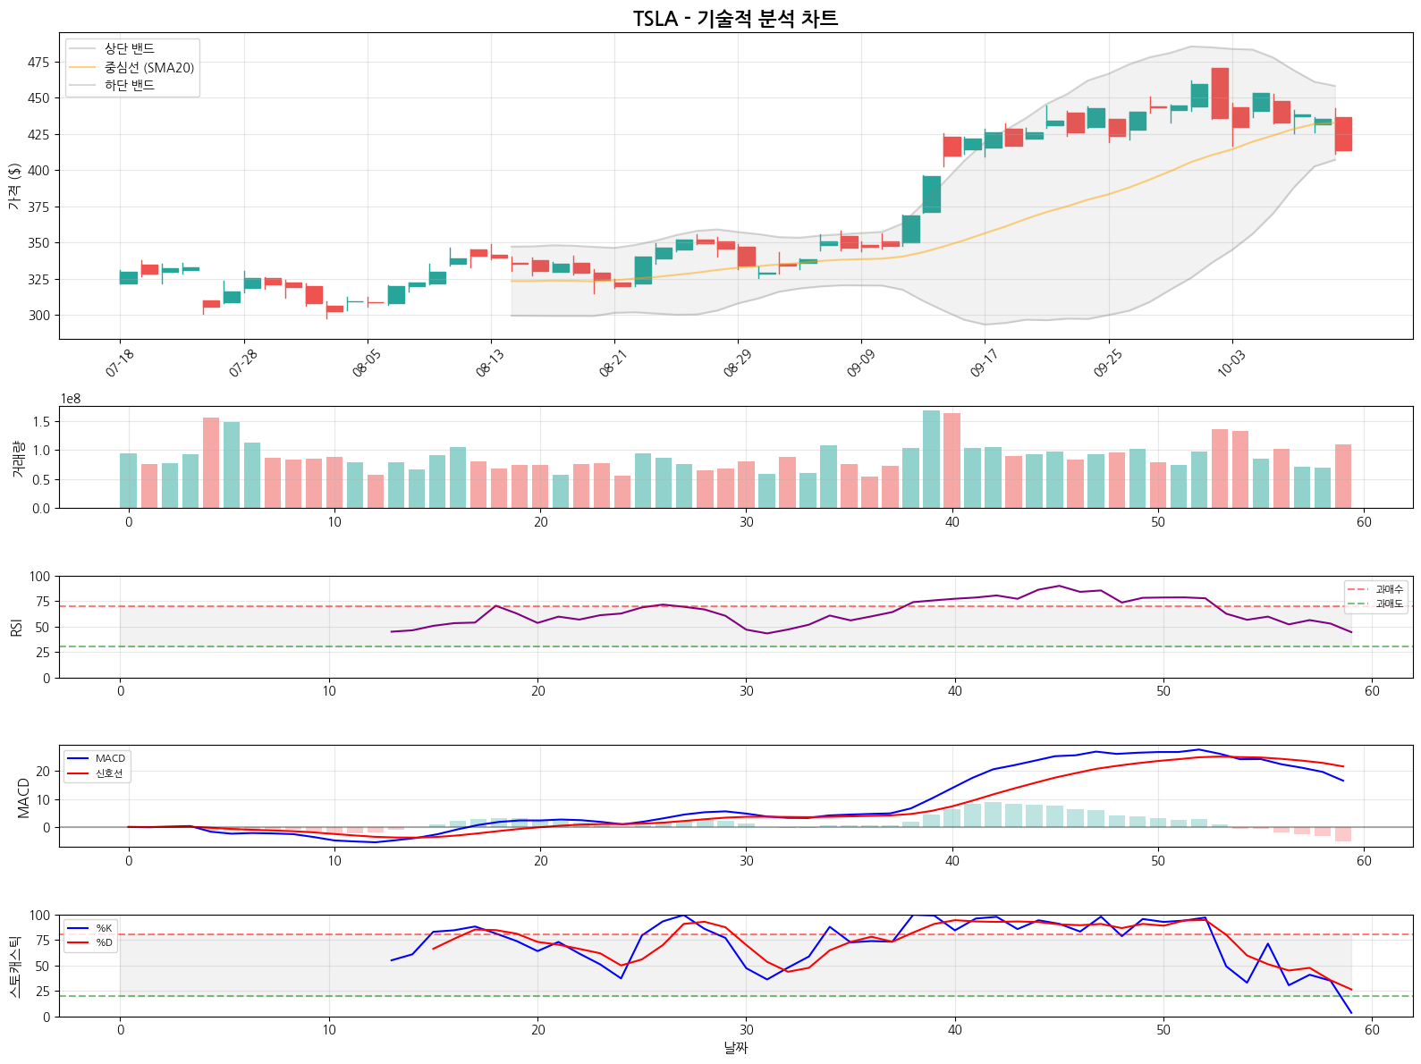The image size is (1421, 1064).
Task: Click the 07-18 date tick label
Action: (x=120, y=363)
